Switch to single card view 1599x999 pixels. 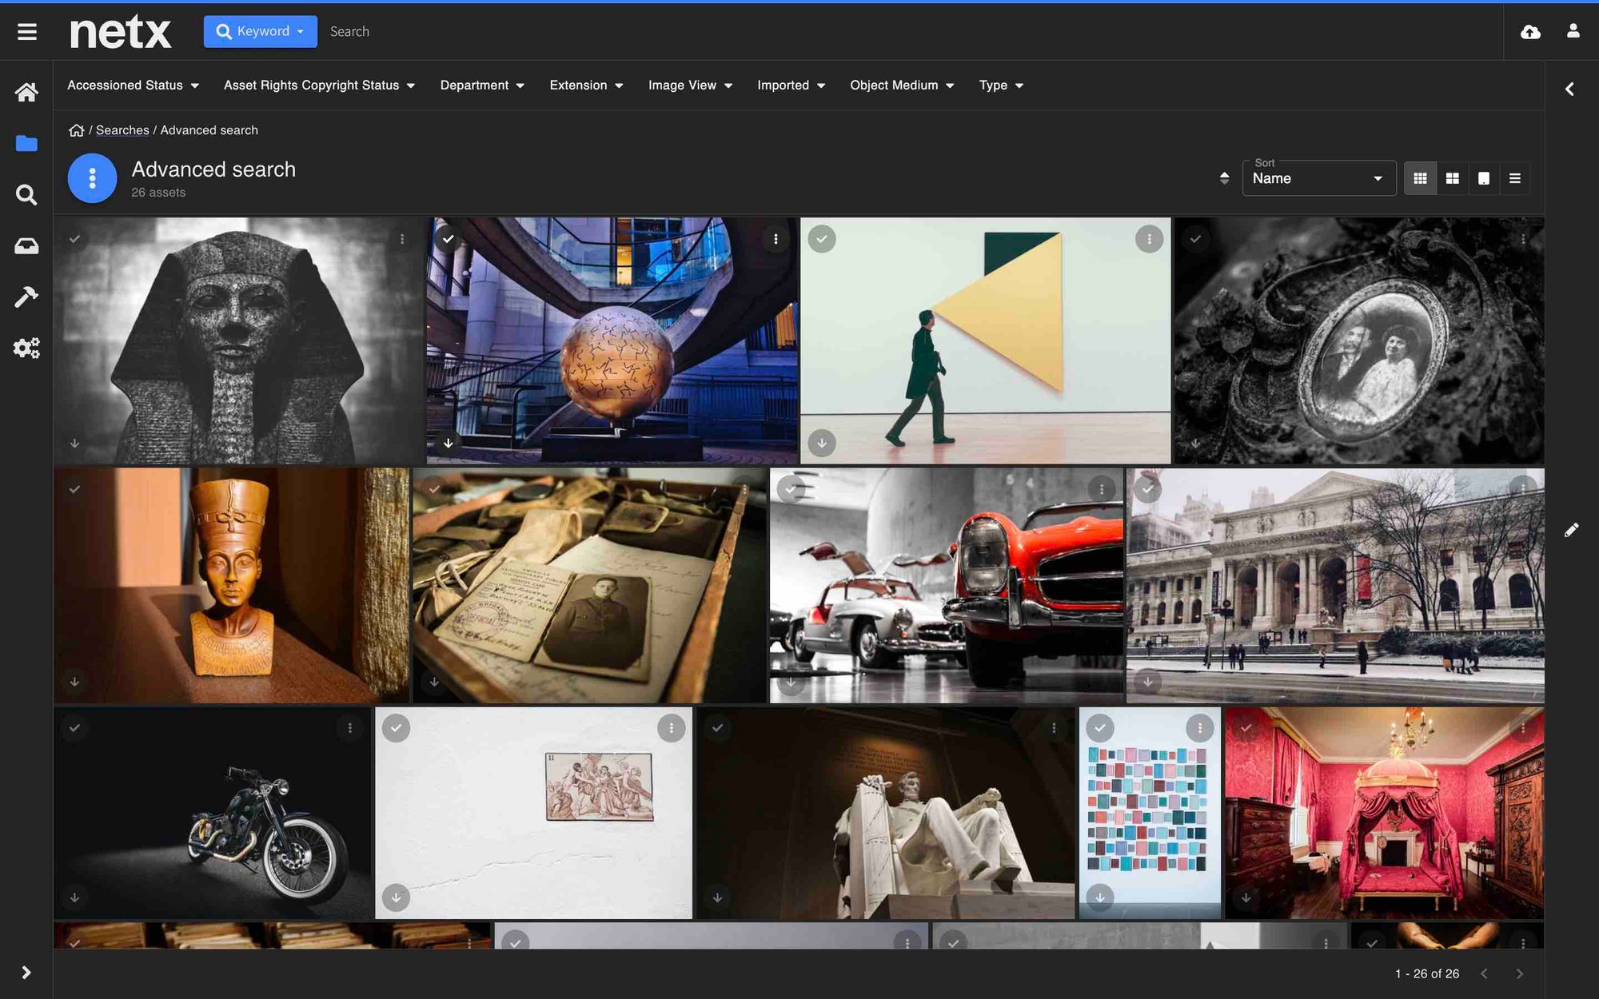pyautogui.click(x=1483, y=178)
